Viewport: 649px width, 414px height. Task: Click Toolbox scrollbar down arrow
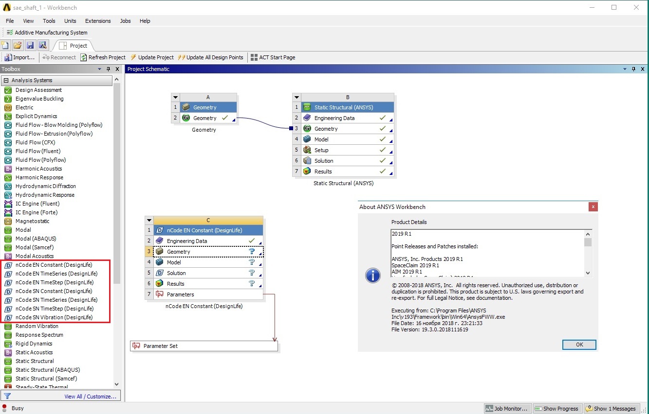click(x=116, y=384)
